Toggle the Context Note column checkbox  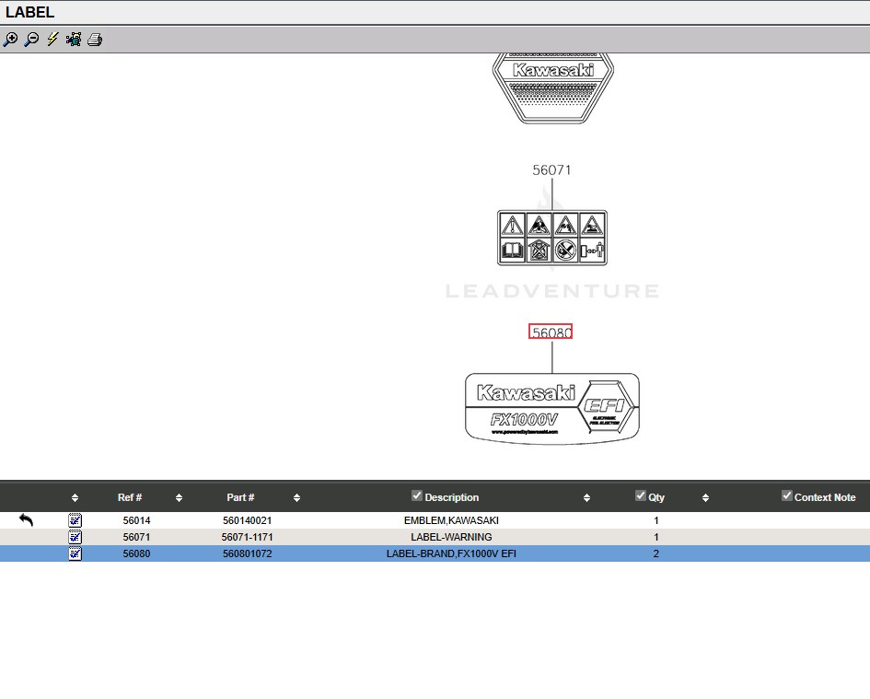[787, 496]
